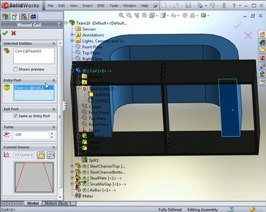Collapse the Entry Port section
Screen dimensions: 266x212
54,80
